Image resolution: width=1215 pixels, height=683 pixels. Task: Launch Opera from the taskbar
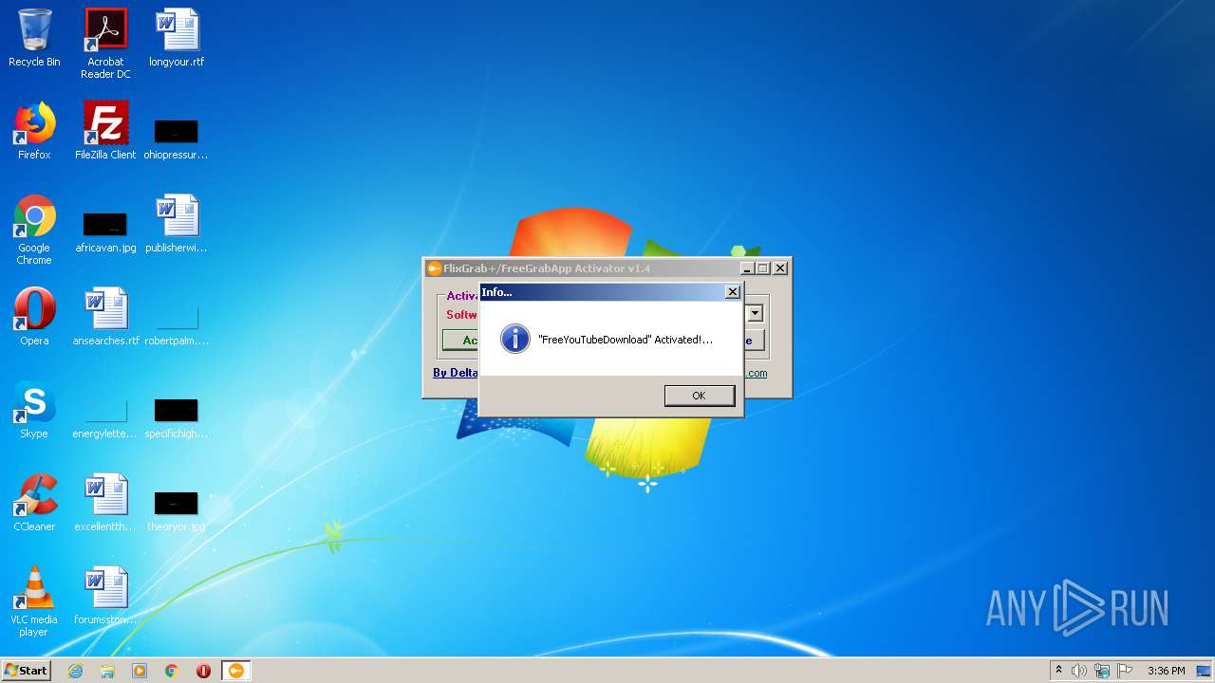[x=203, y=671]
